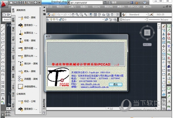
Task: Click the 指北针 - 英制 palette tool
Action: pyautogui.click(x=28, y=64)
